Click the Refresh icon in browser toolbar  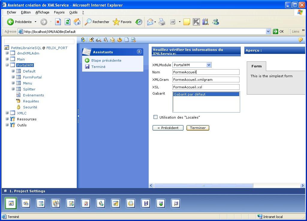[x=68, y=22]
